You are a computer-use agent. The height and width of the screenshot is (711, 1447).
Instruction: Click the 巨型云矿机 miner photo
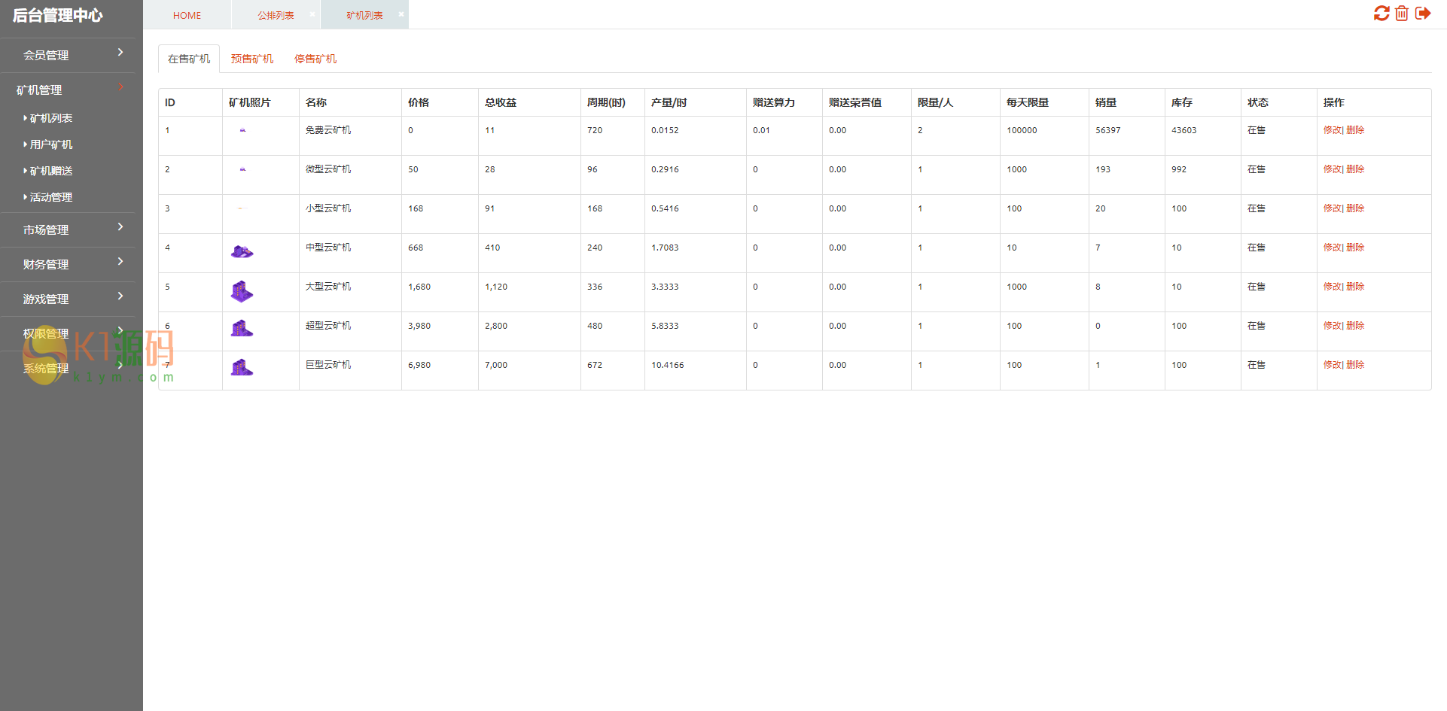point(242,367)
